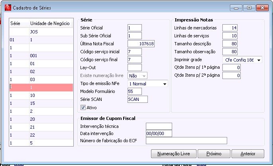Click the Anterior button
273x166 pixels.
click(x=247, y=154)
